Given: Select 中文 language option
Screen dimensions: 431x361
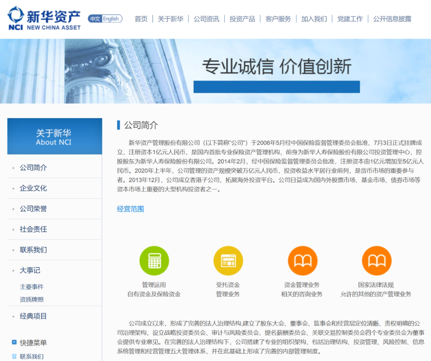Looking at the screenshot, I should (95, 19).
